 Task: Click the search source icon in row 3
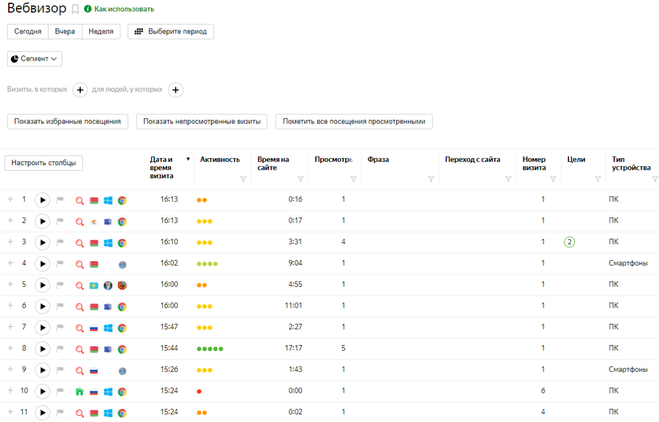tap(80, 243)
